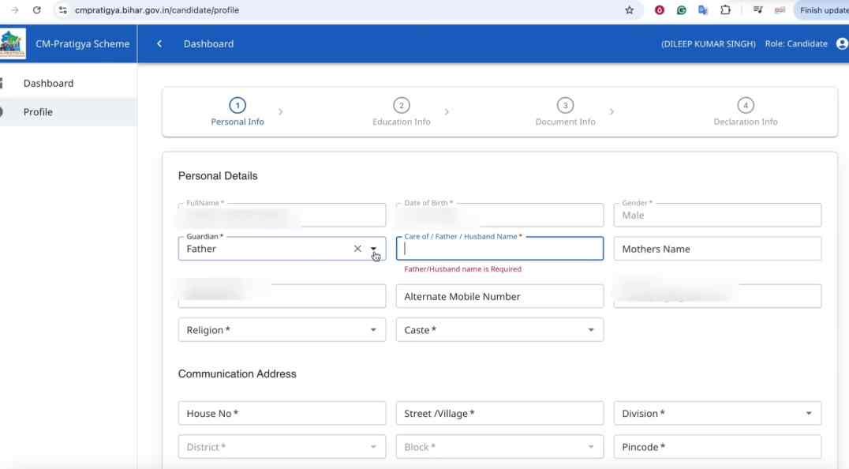Click the Finish update button

(x=822, y=10)
